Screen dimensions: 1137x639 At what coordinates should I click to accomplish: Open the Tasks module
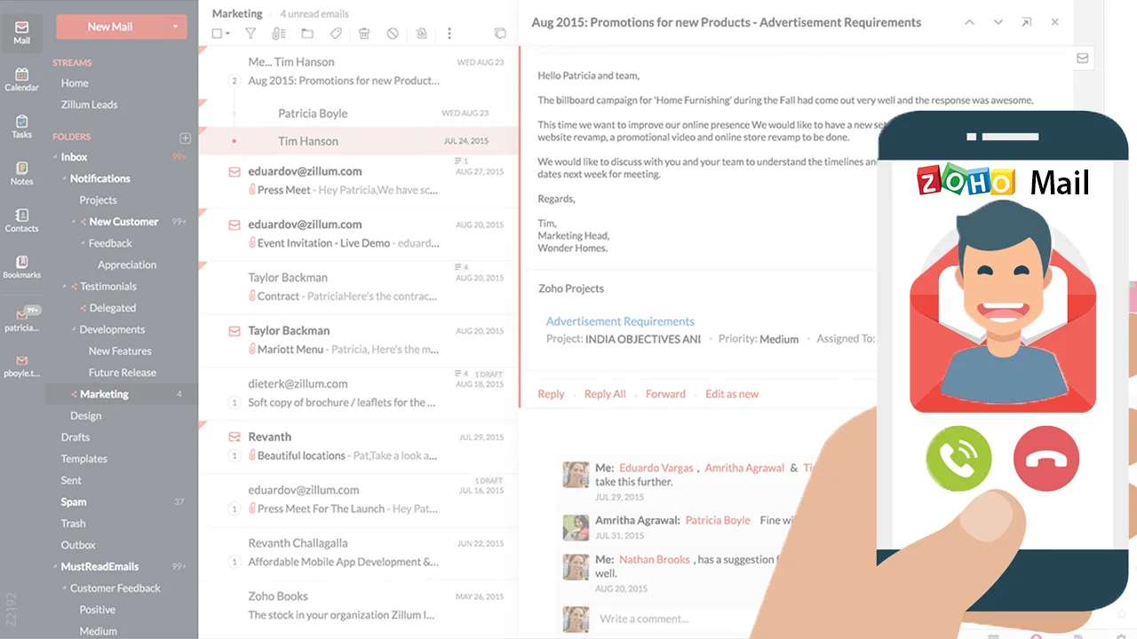(21, 126)
